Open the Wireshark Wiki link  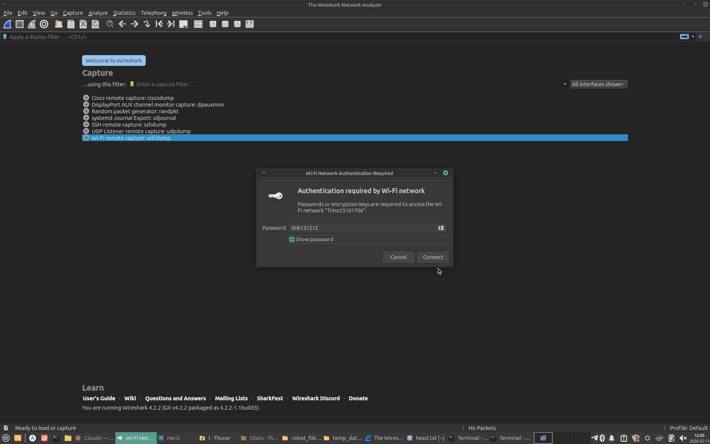click(130, 398)
